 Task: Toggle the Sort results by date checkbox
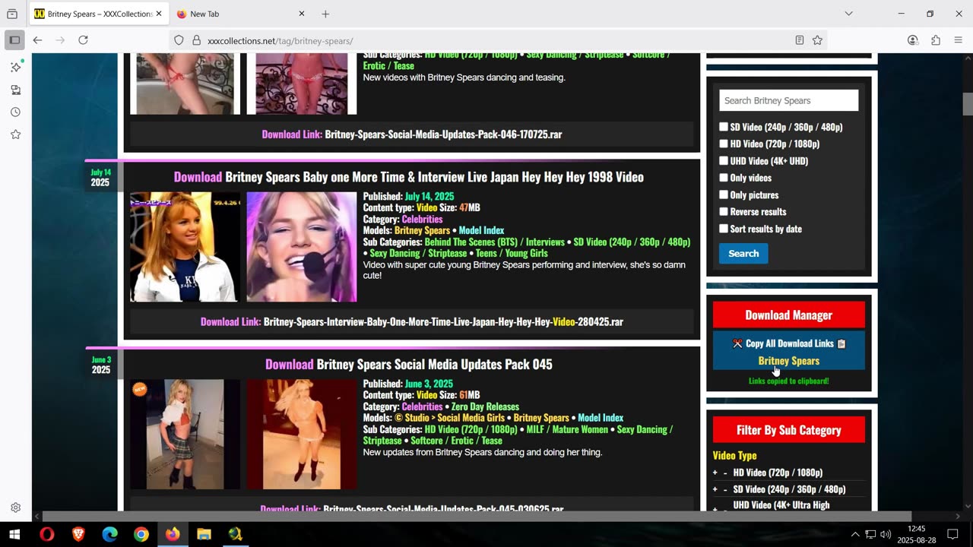[724, 229]
